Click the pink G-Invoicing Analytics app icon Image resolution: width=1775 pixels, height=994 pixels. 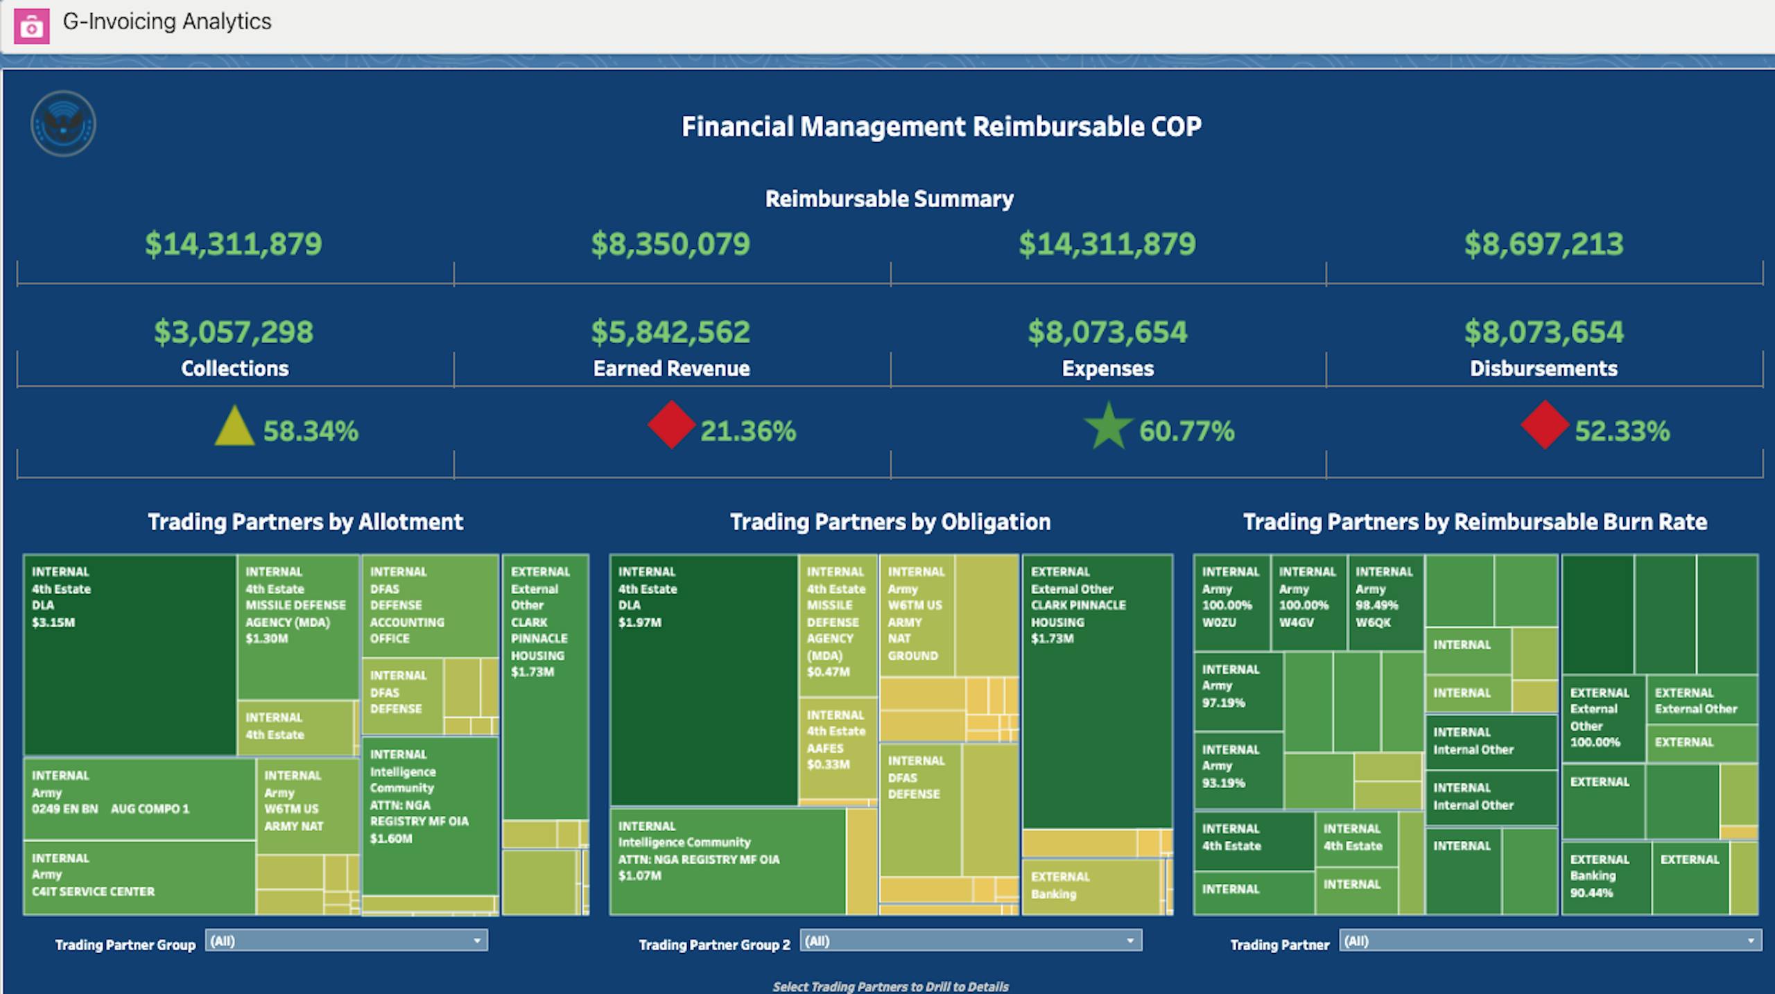coord(31,26)
